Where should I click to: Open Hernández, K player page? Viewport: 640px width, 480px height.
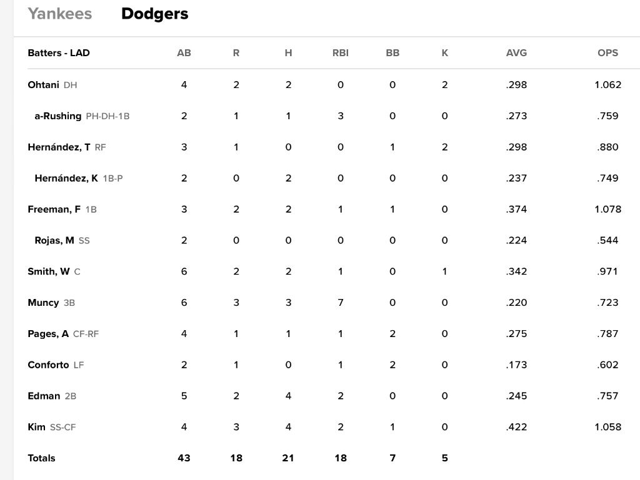(66, 178)
